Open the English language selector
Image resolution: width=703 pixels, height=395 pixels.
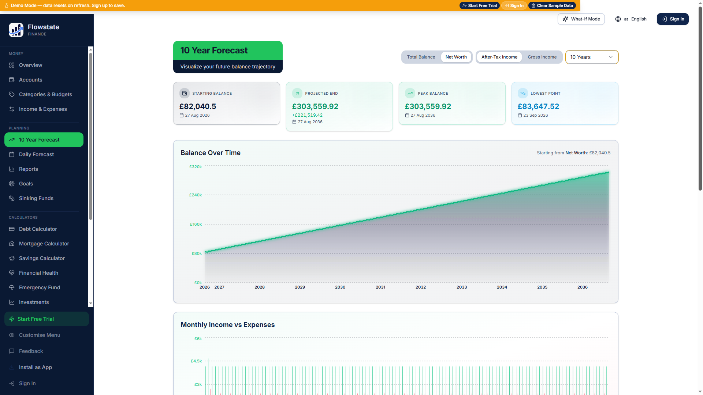(631, 19)
